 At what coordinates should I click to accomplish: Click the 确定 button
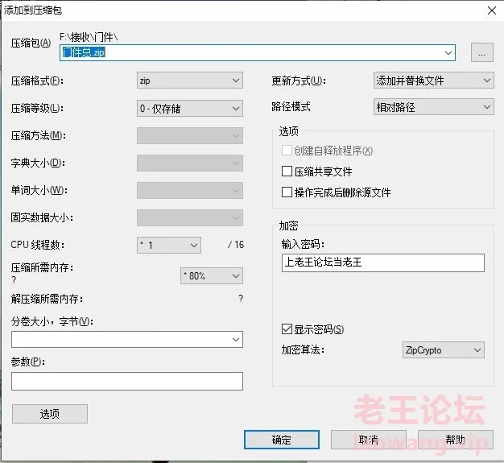click(x=282, y=440)
